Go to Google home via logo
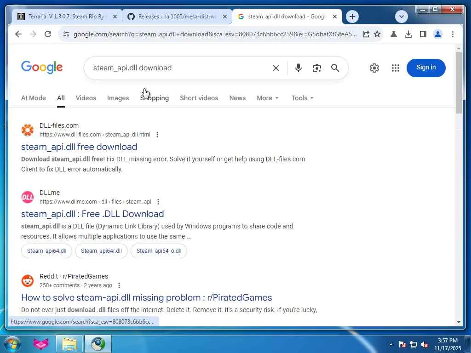The height and width of the screenshot is (353, 471). (42, 67)
